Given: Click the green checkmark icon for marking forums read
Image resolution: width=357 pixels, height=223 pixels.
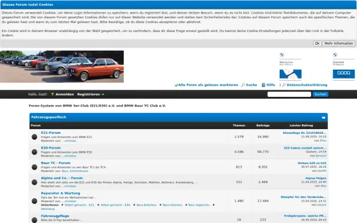Looking at the screenshot, I should tap(176, 85).
